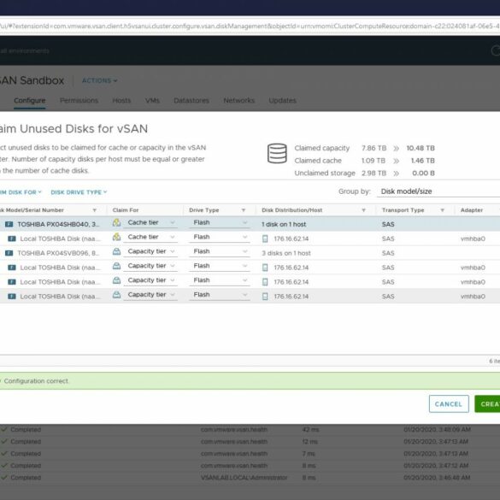Click capacity tier icon in PX04SVB096 row
The height and width of the screenshot is (500, 500).
(x=117, y=251)
